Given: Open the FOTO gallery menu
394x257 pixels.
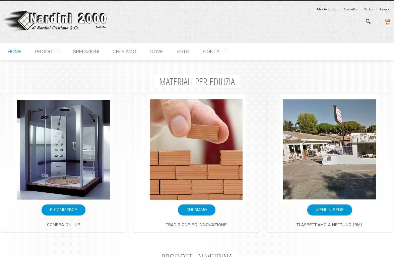Looking at the screenshot, I should [x=183, y=52].
